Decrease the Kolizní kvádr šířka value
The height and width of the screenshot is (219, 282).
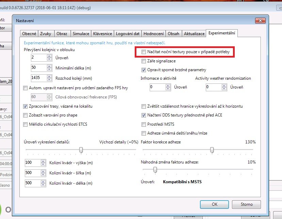(43, 174)
